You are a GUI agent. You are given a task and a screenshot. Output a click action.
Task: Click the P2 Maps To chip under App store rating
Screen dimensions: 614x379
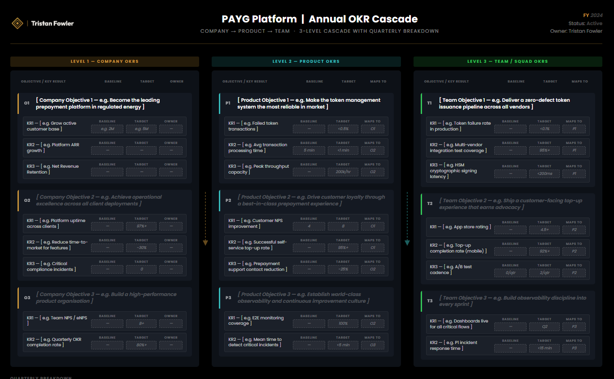(x=574, y=229)
